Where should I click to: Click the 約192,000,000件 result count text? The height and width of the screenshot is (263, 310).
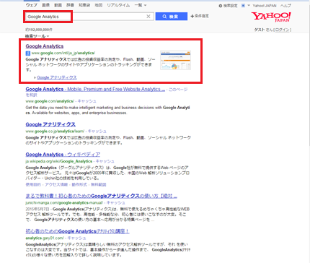(39, 30)
